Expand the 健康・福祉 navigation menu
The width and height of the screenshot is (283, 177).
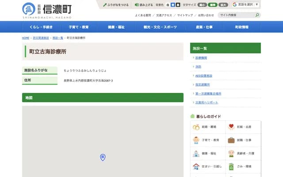click(x=116, y=27)
